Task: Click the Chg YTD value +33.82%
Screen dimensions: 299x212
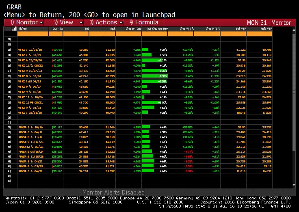Action: coord(188,128)
